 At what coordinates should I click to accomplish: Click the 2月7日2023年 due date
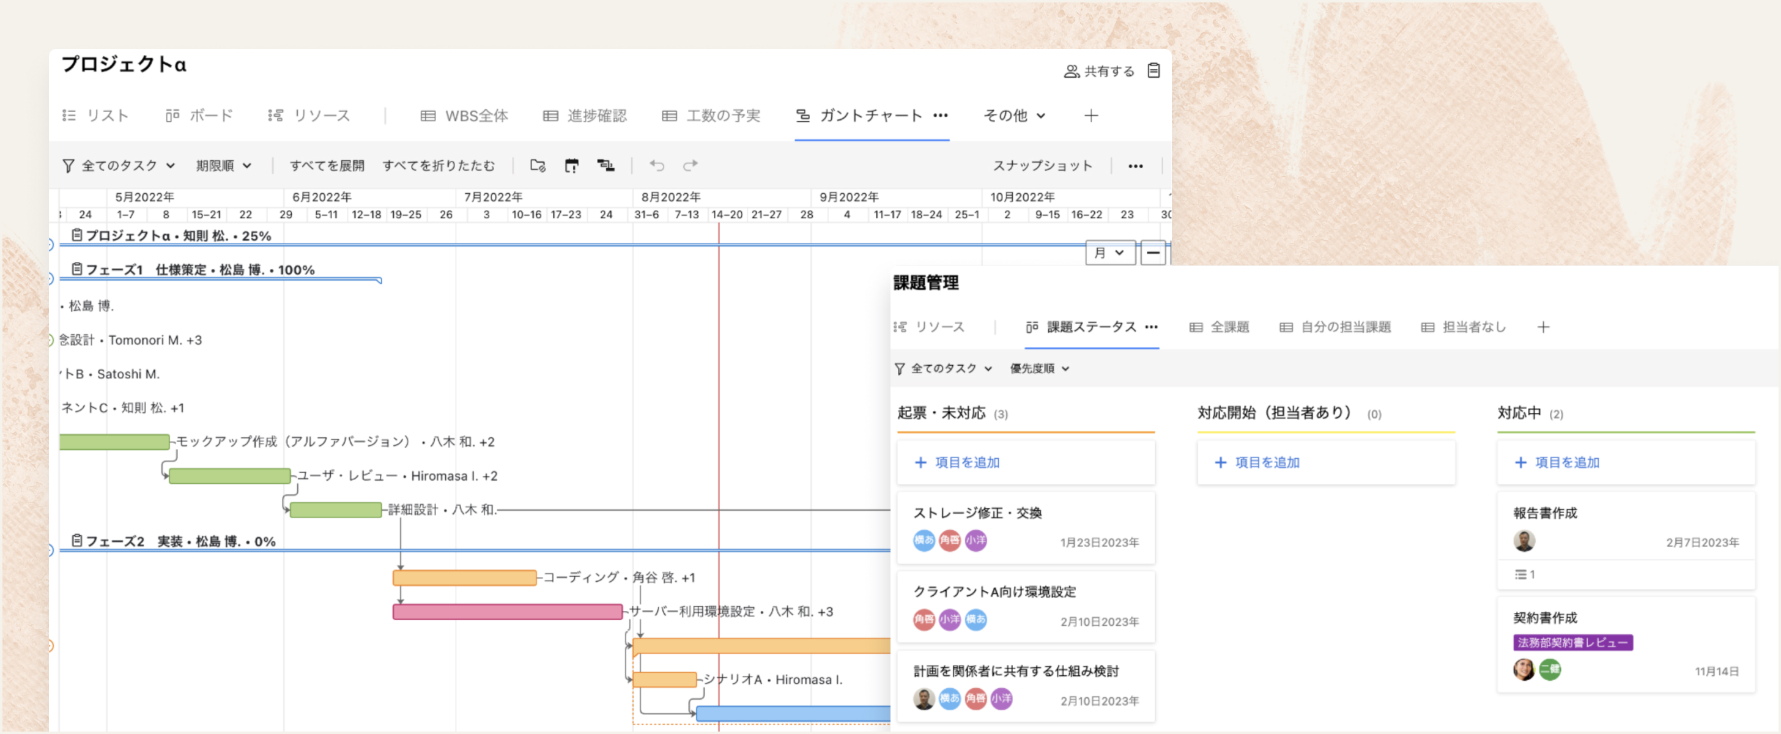click(x=1702, y=543)
